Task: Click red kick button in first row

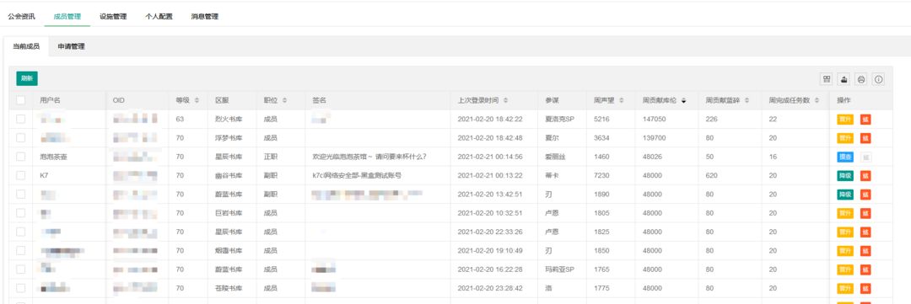Action: [865, 120]
